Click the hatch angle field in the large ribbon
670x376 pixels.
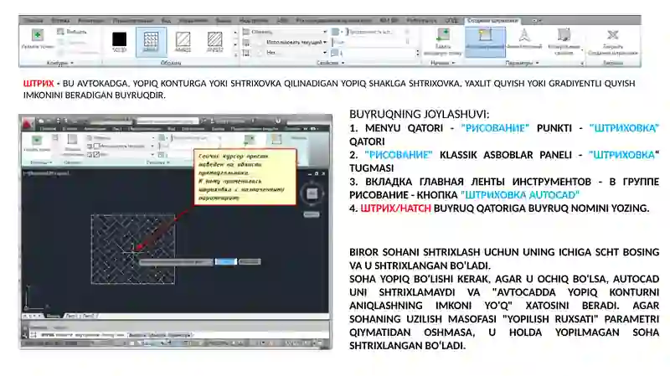click(371, 42)
